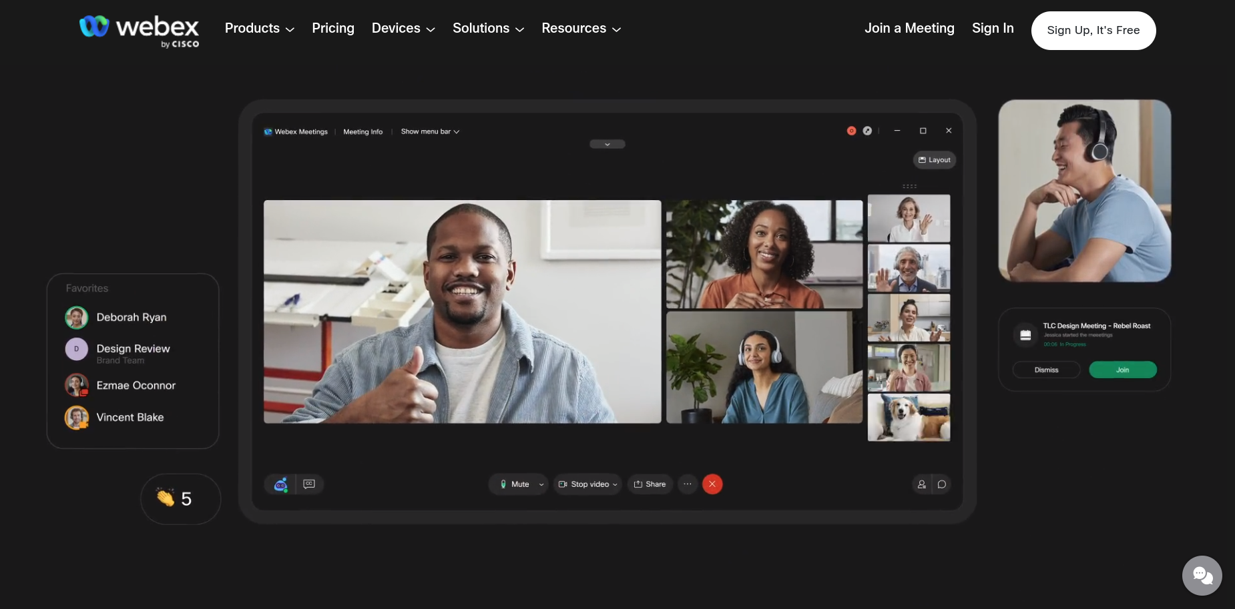Select Deborah Ryan's avatar in Favorites
Image resolution: width=1235 pixels, height=609 pixels.
77,318
